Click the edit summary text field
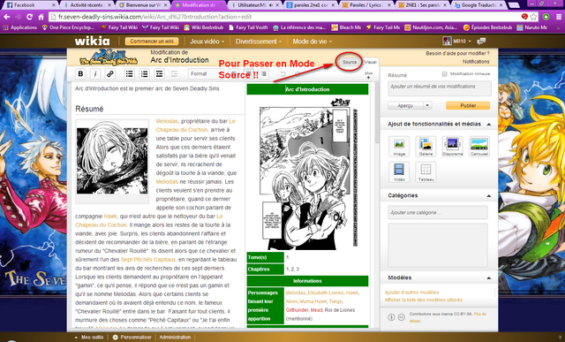The image size is (565, 342). [440, 88]
